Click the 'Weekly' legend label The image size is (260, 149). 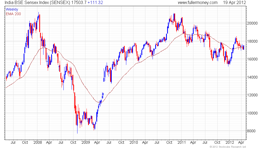12,10
